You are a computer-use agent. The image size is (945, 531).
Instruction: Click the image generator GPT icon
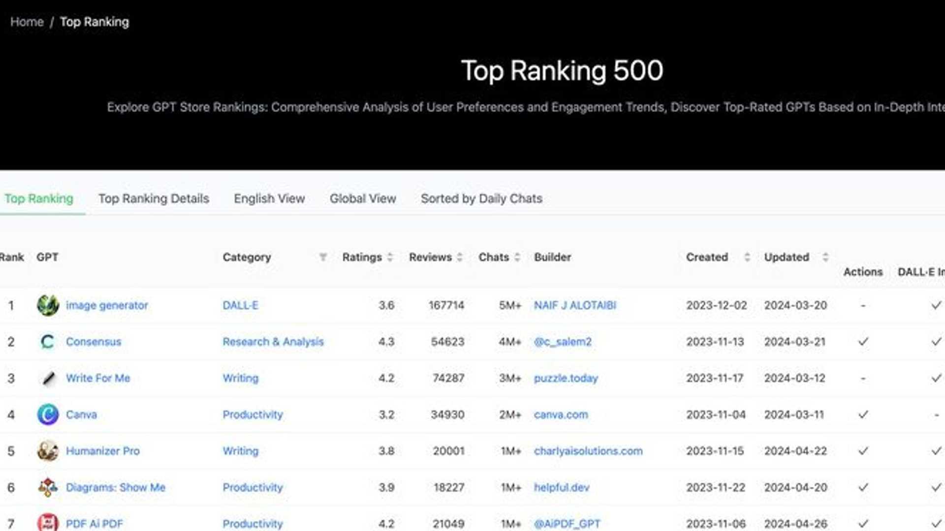[x=47, y=305]
